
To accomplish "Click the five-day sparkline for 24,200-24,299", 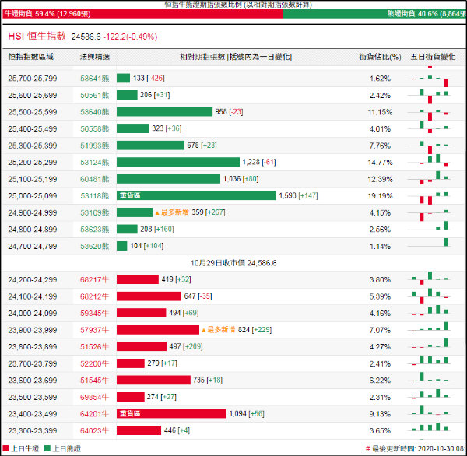I will pyautogui.click(x=430, y=279).
